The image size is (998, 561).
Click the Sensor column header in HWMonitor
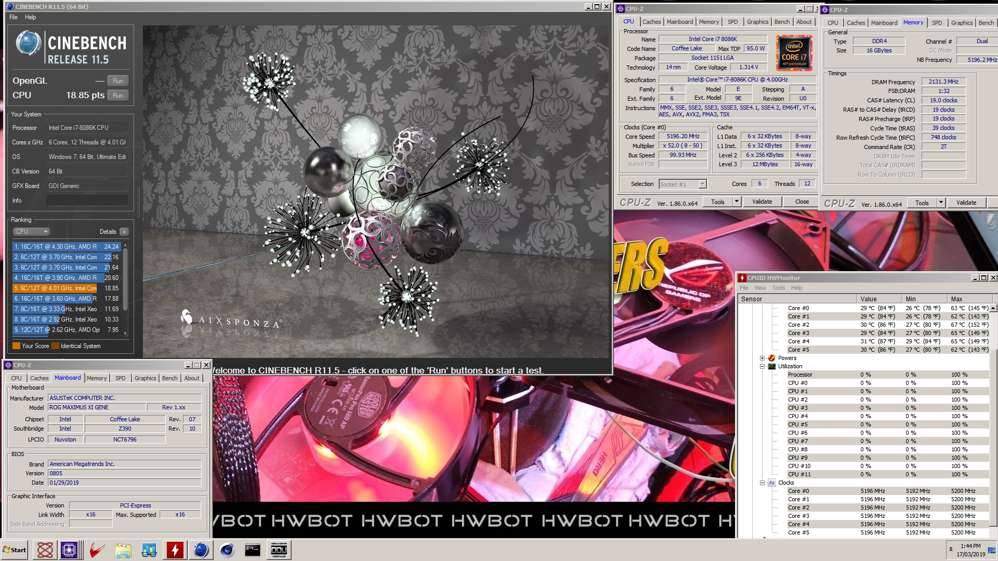pyautogui.click(x=797, y=299)
